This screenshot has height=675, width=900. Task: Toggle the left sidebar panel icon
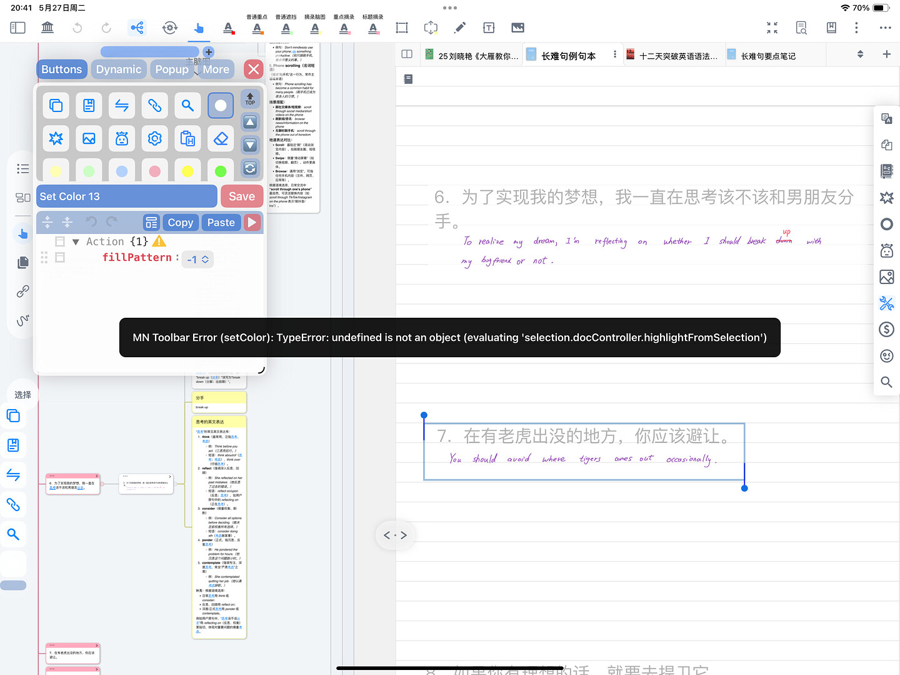click(x=18, y=28)
